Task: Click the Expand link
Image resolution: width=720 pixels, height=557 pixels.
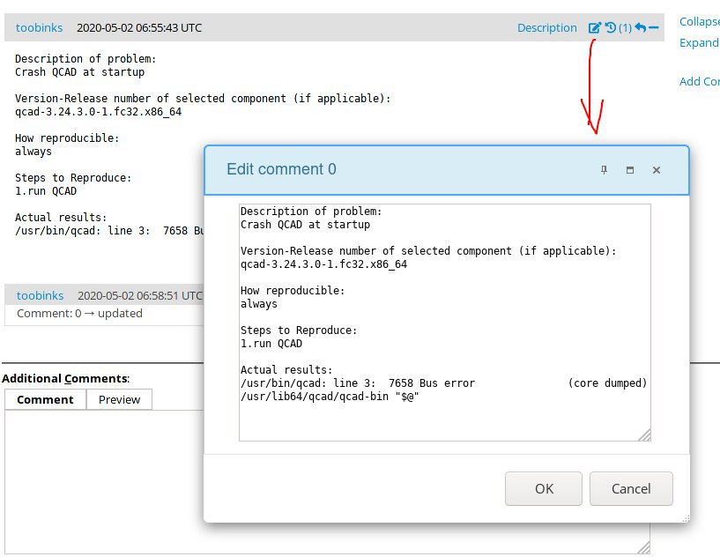Action: tap(700, 42)
